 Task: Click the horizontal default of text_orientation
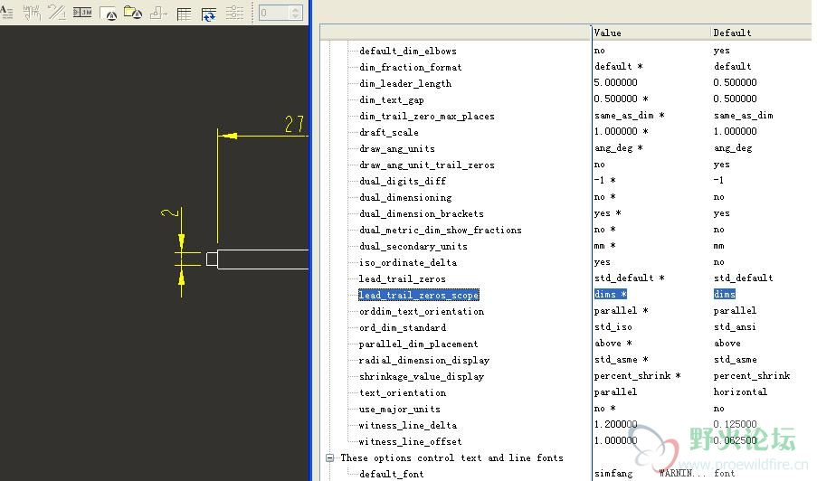pos(740,391)
